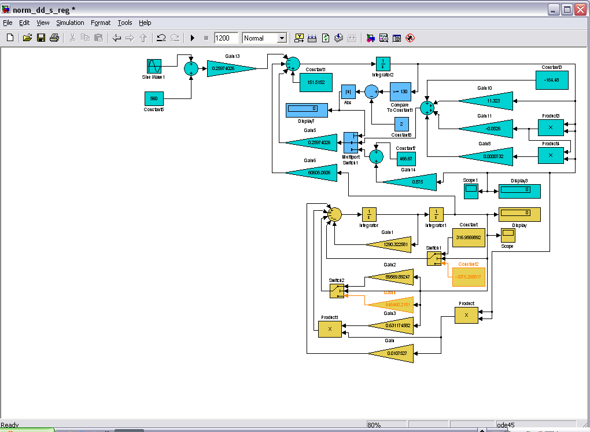The height and width of the screenshot is (432, 590).
Task: Open the Library Browser icon
Action: [370, 38]
